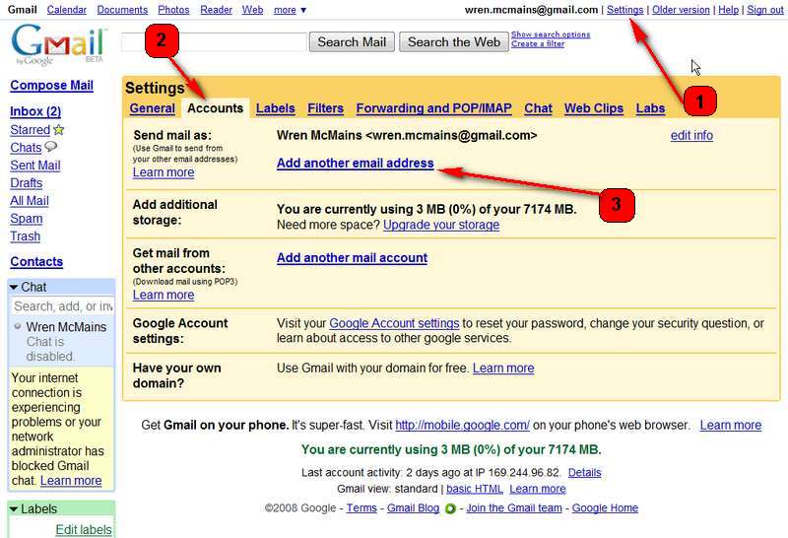Click Show search options
This screenshot has height=538, width=788.
click(551, 34)
